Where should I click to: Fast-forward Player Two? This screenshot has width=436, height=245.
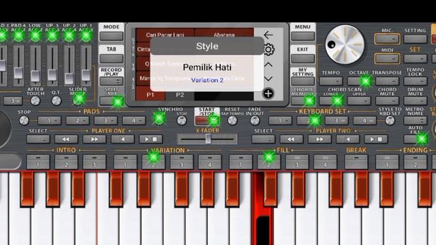tap(320, 139)
